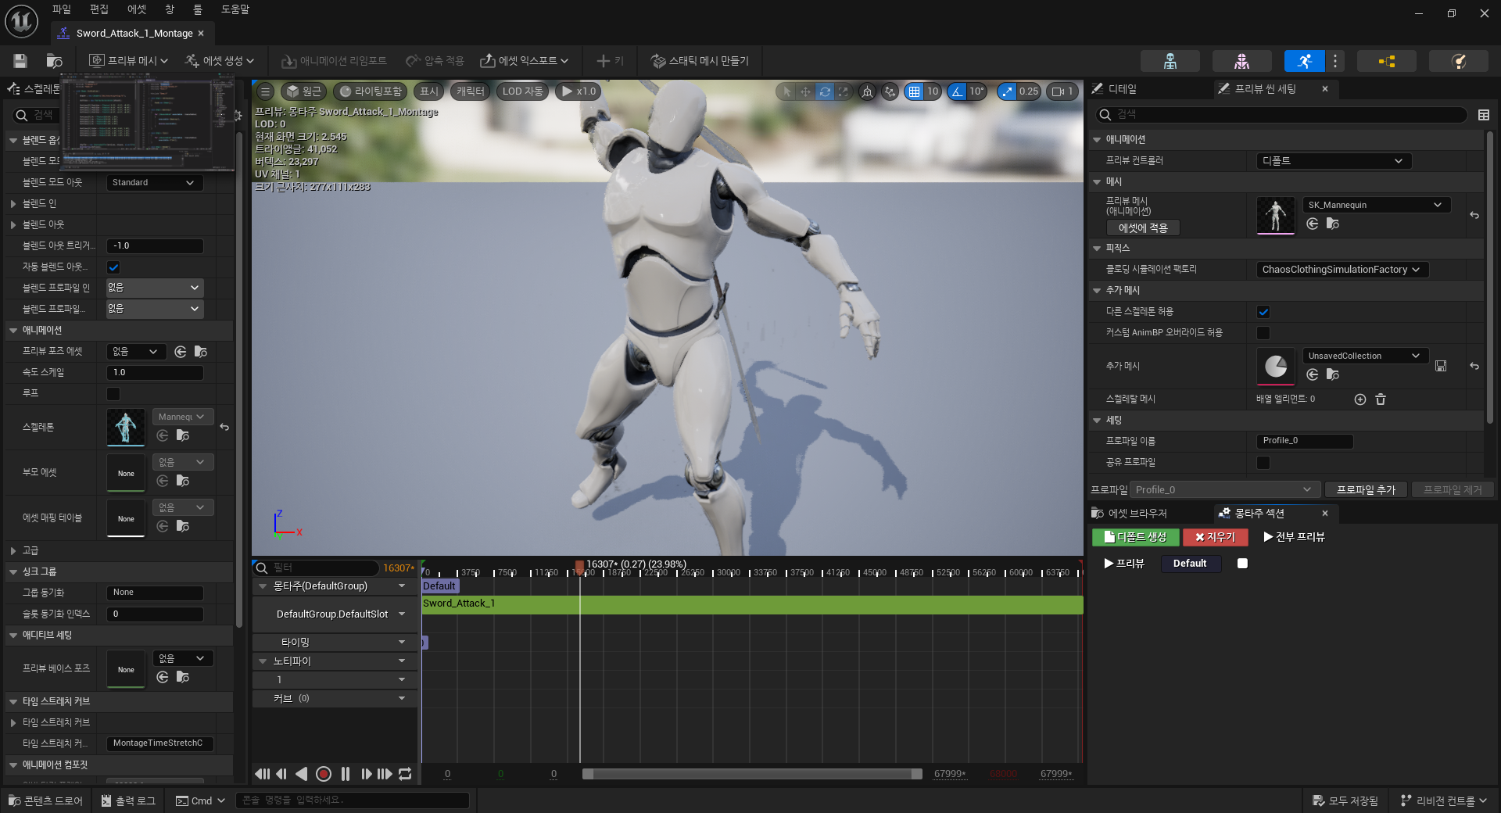
Task: Open the Physics asset mode icon
Action: click(x=1458, y=61)
